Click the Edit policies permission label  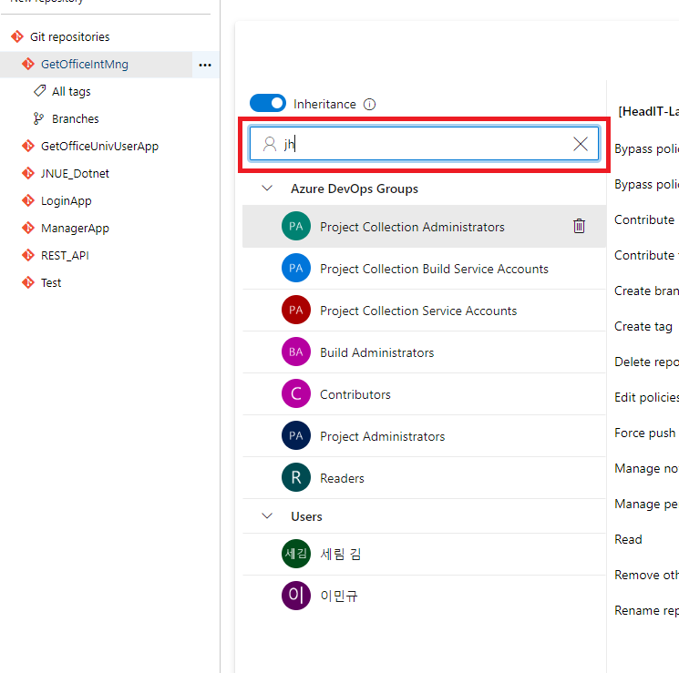coord(646,397)
